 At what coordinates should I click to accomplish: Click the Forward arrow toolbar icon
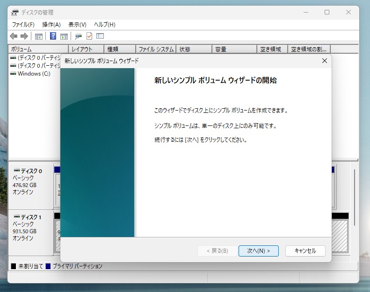pyautogui.click(x=24, y=36)
